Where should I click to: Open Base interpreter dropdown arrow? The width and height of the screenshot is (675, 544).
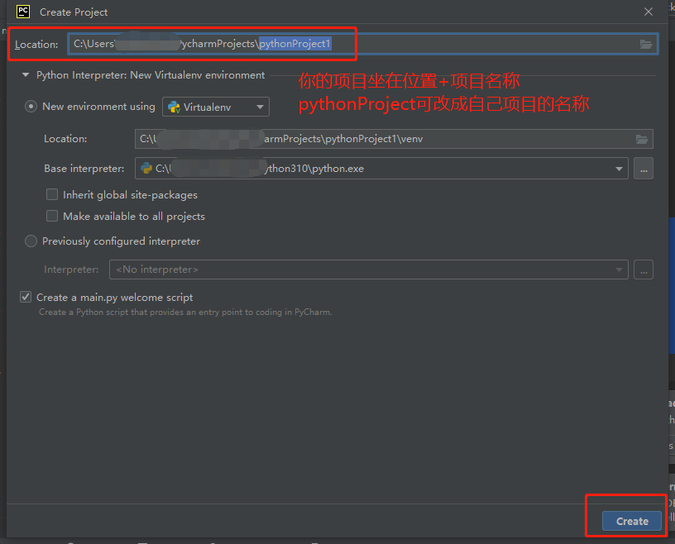[x=619, y=169]
